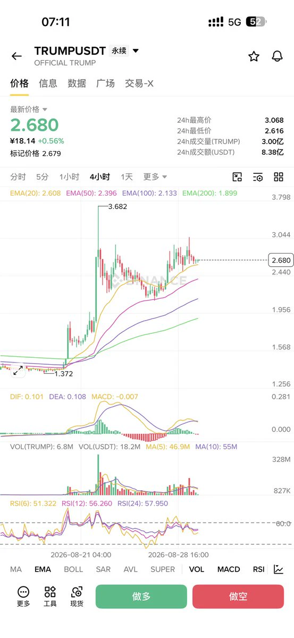Tap the 24h成交额(USDT) row
The height and width of the screenshot is (638, 294).
tap(230, 152)
